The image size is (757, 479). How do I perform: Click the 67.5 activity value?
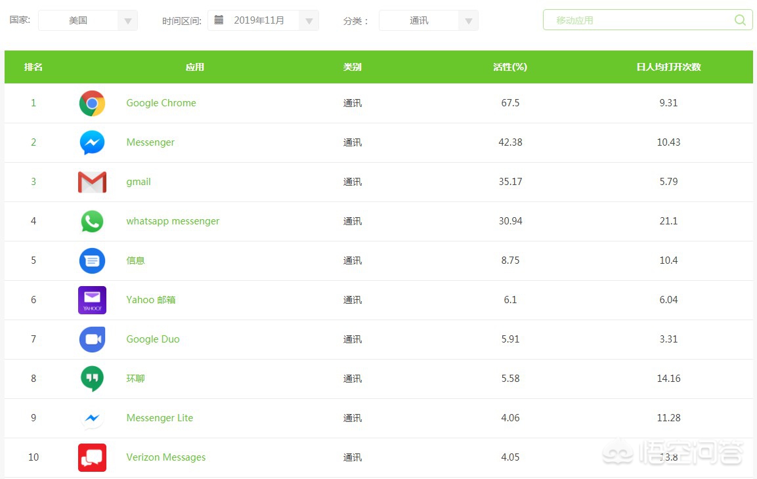pos(510,103)
